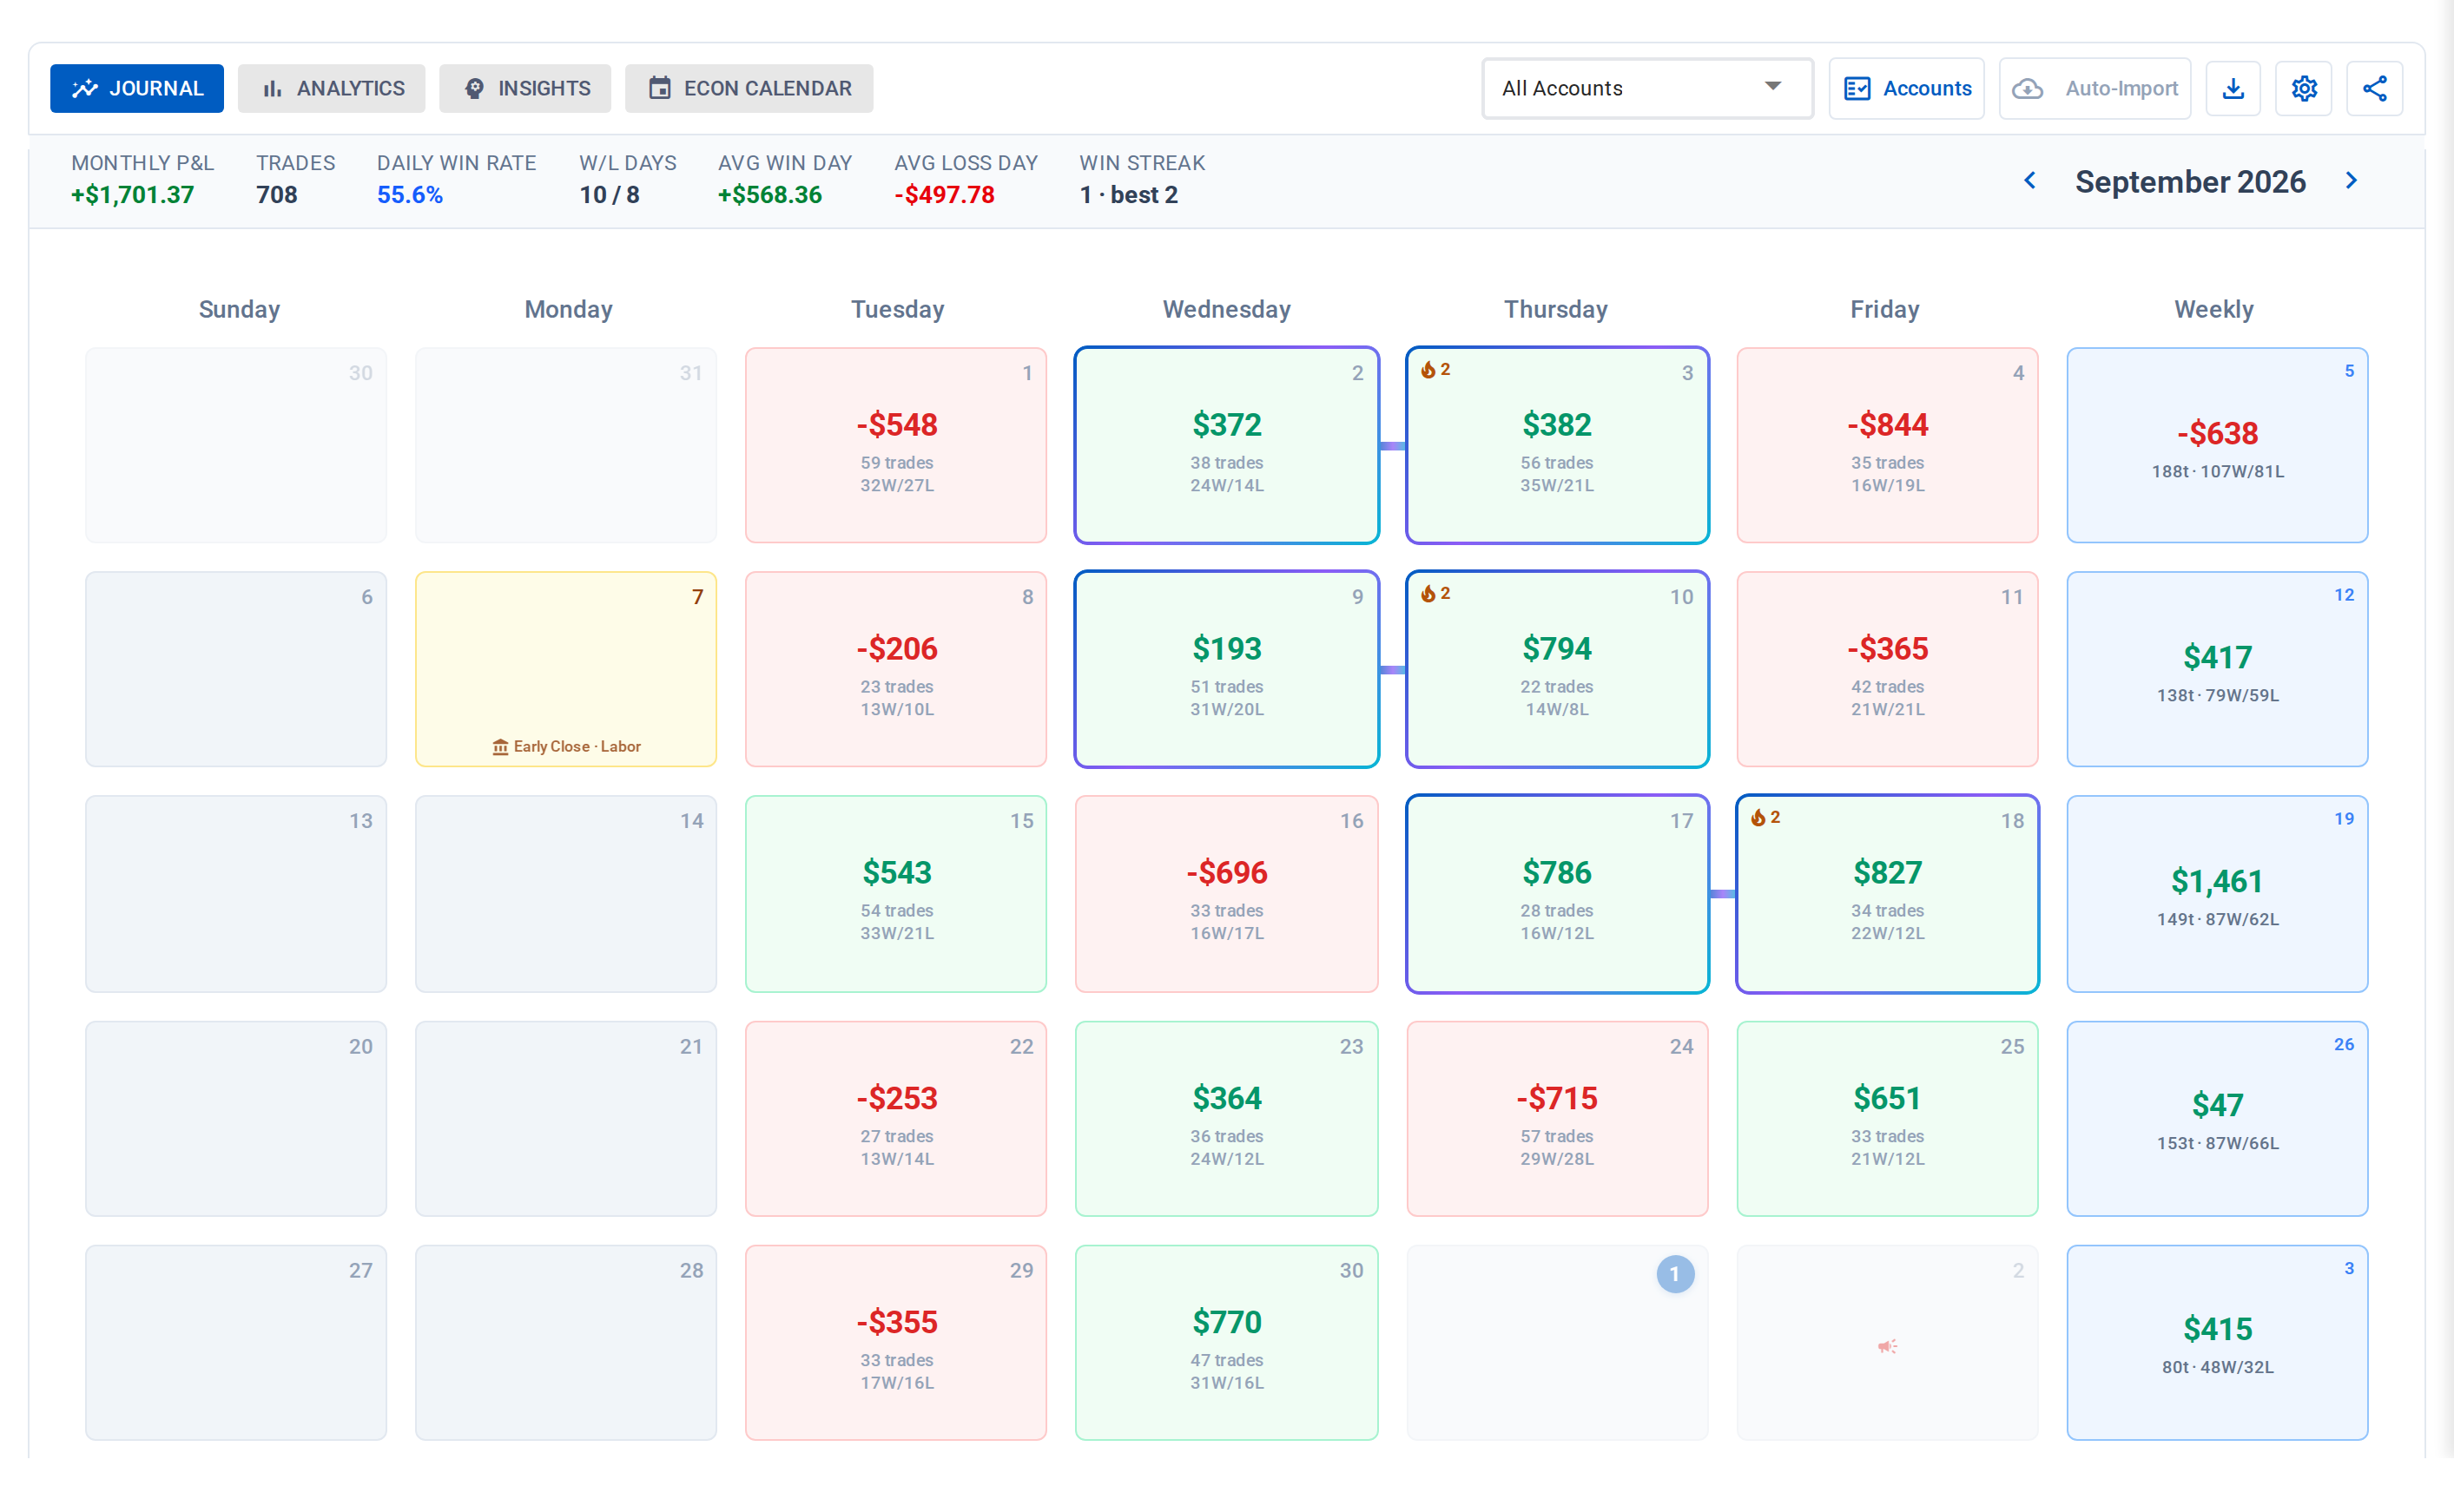The image size is (2454, 1512).
Task: Select the September 16 cell showing -$696
Action: pos(1226,894)
